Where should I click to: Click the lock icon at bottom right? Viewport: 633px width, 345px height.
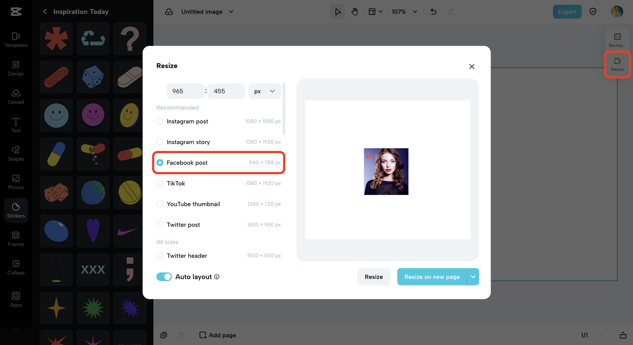[x=623, y=335]
